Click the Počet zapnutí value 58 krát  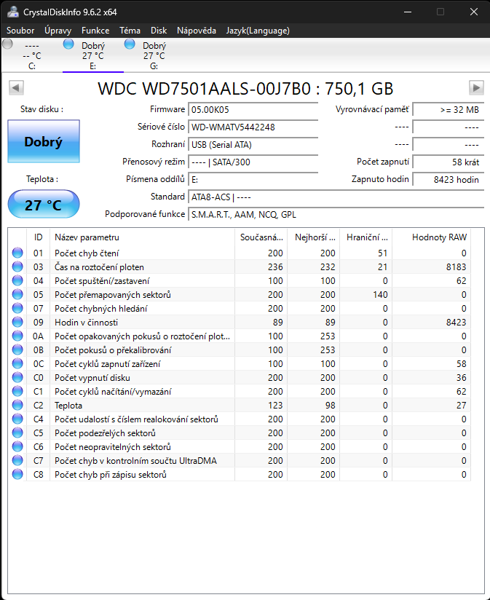(x=448, y=162)
